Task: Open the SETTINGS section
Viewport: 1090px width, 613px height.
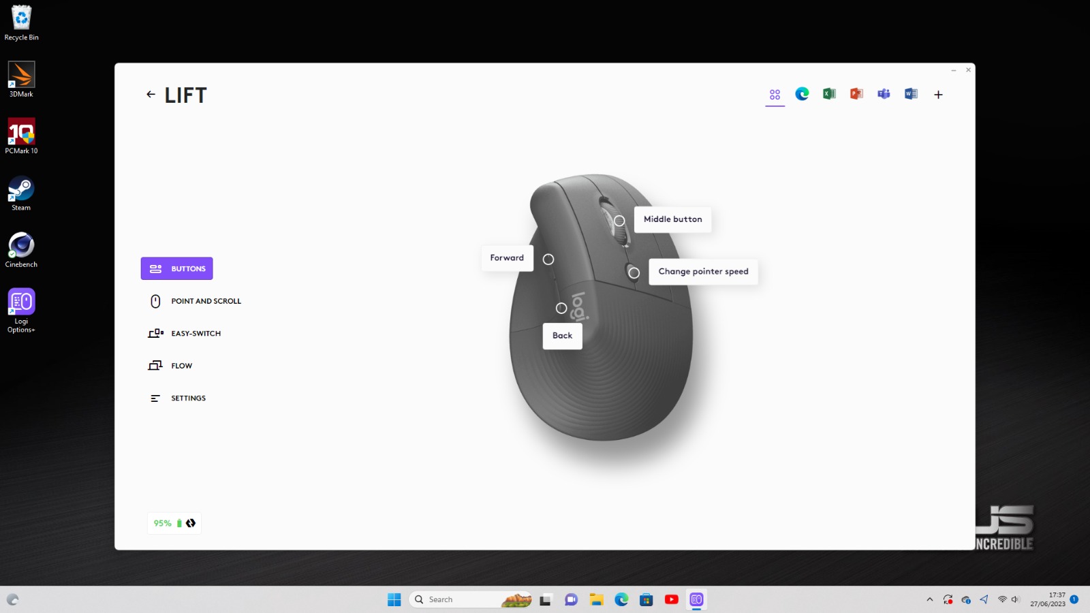Action: 177,398
